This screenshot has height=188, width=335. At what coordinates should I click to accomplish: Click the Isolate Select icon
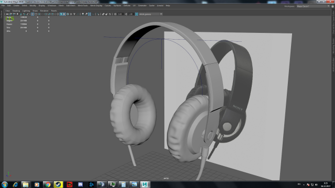pos(98,14)
